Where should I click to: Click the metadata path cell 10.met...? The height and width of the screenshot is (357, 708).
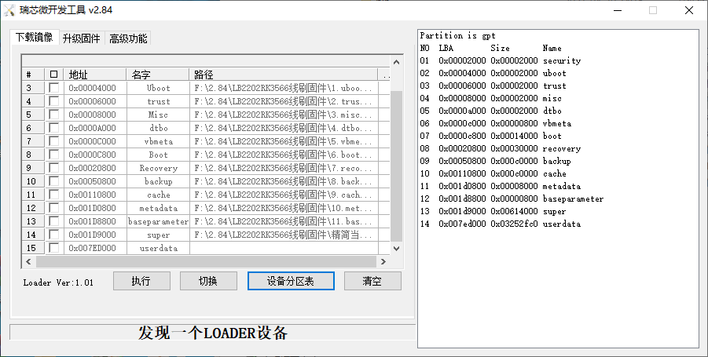(283, 208)
